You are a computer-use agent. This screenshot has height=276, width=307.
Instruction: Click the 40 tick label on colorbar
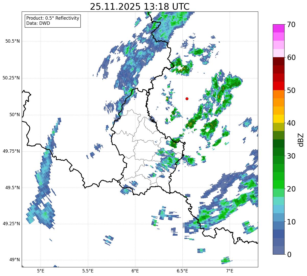pyautogui.click(x=291, y=123)
